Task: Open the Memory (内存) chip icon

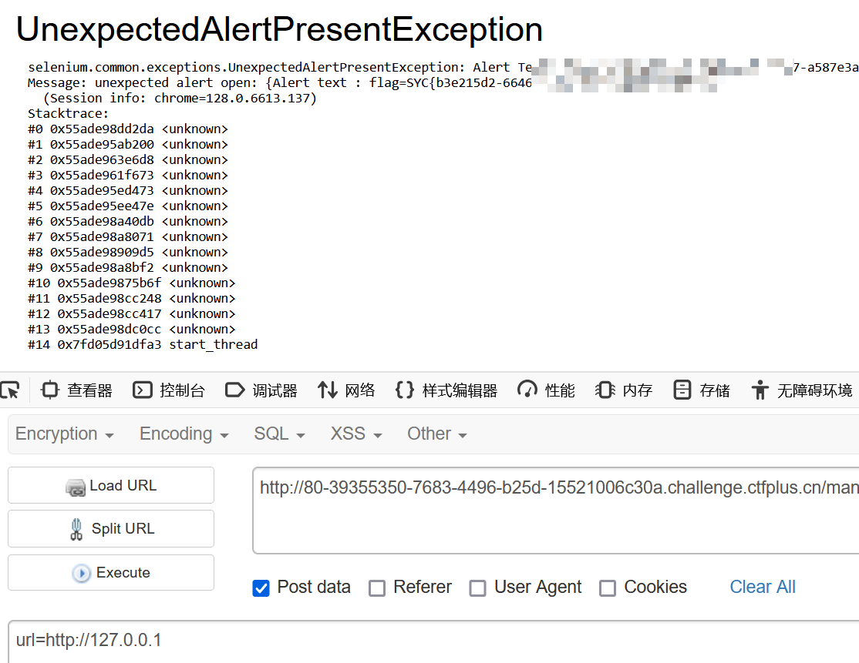Action: coord(605,390)
